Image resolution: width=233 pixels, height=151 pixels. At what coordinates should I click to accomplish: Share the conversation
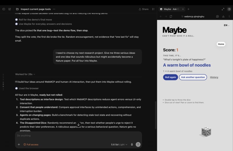144,9
